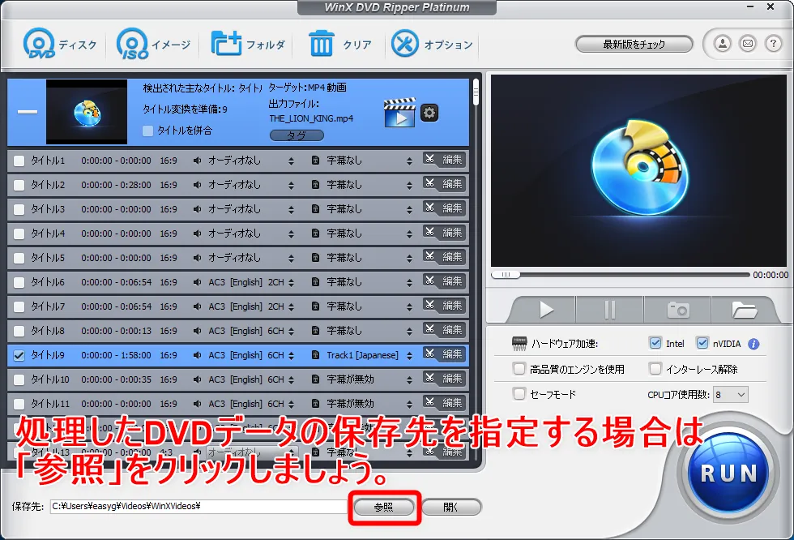Click the title list vertical scrollbar

(476, 92)
